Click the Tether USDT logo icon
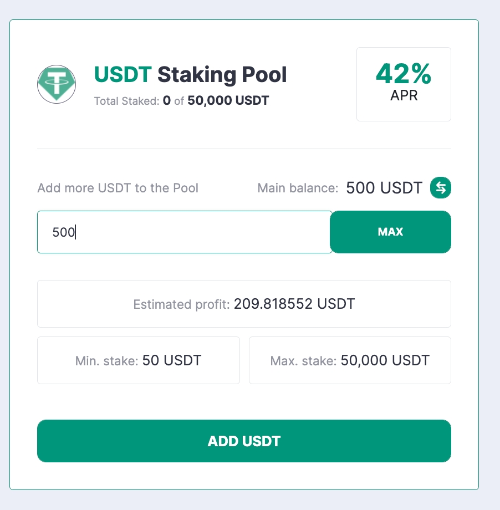This screenshot has height=510, width=500. point(57,84)
